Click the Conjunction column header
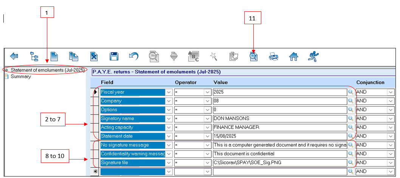Viewport: 400px width, 178px height. coord(370,82)
